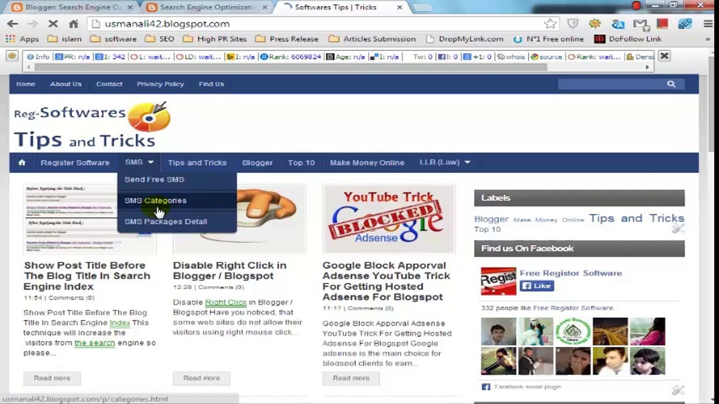Image resolution: width=719 pixels, height=404 pixels.
Task: Open the Articles Submission bookmarks folder
Action: coord(373,39)
